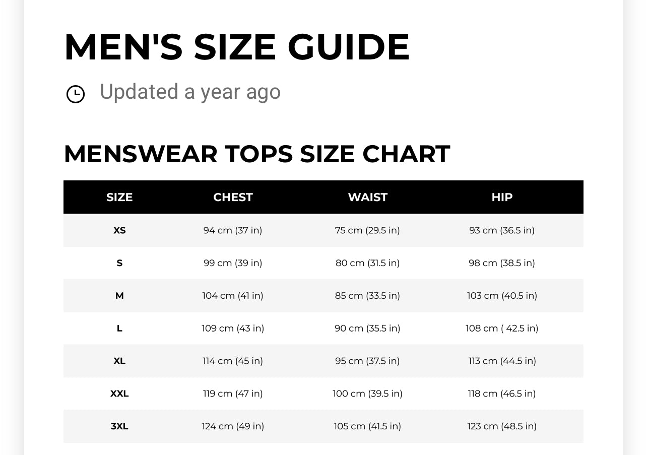Select the XS size row label
The width and height of the screenshot is (647, 455).
[119, 230]
